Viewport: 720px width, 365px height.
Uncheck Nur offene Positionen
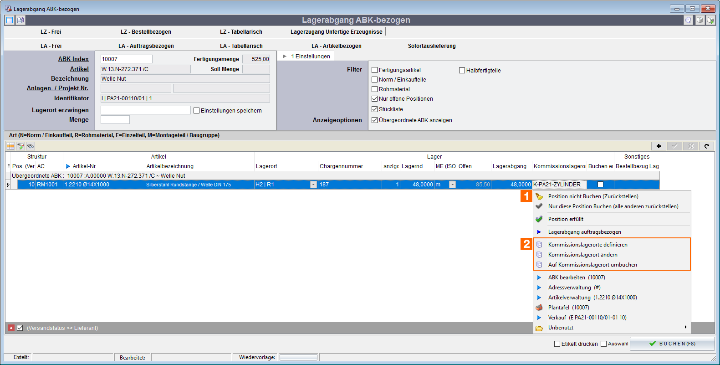[x=375, y=99]
